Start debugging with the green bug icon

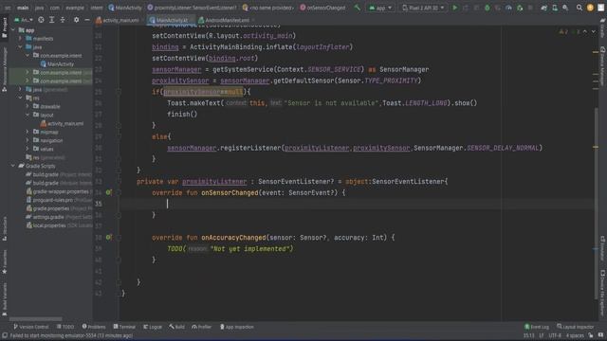coord(487,8)
